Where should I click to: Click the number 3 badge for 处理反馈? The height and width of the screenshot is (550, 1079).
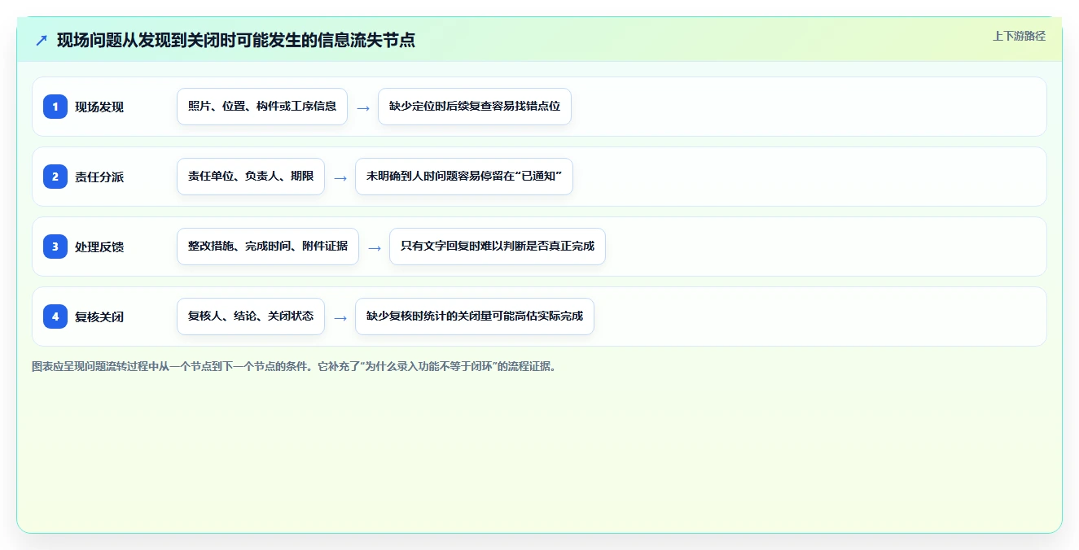tap(55, 247)
